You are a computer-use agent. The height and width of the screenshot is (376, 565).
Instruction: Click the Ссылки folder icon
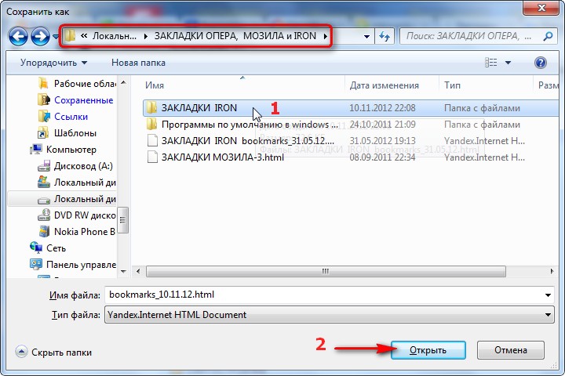click(44, 116)
